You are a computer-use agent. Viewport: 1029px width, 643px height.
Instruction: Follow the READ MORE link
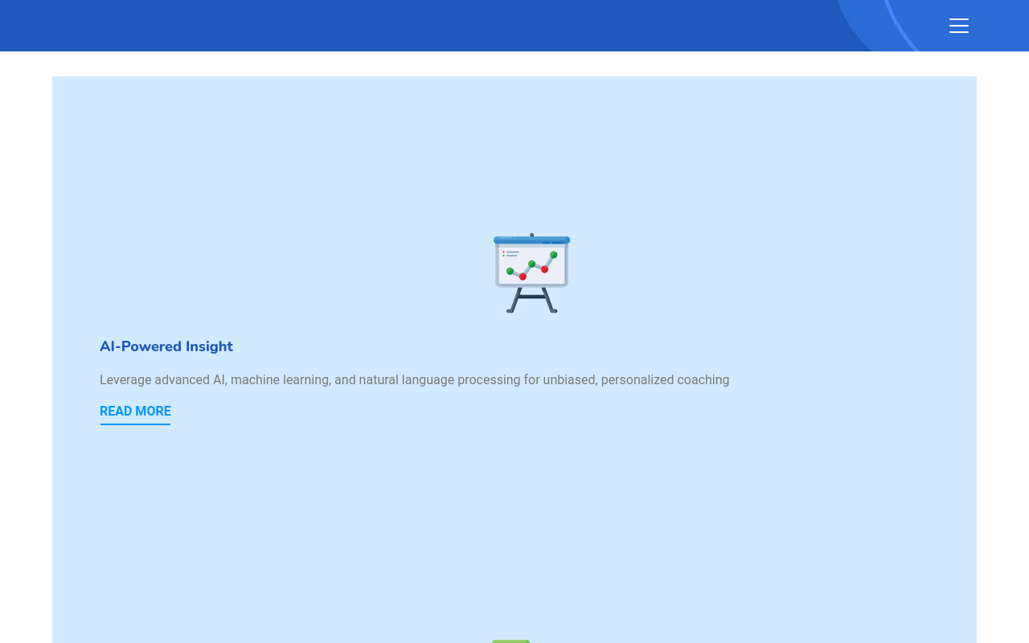pos(135,412)
